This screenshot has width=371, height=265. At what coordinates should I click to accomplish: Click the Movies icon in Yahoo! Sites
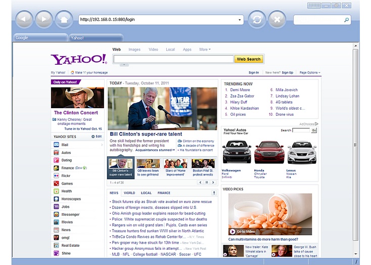56,222
